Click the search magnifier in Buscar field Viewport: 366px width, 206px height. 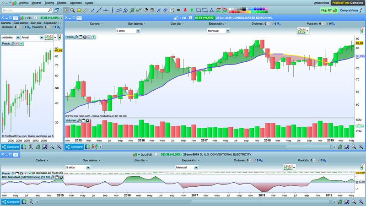[x=50, y=10]
